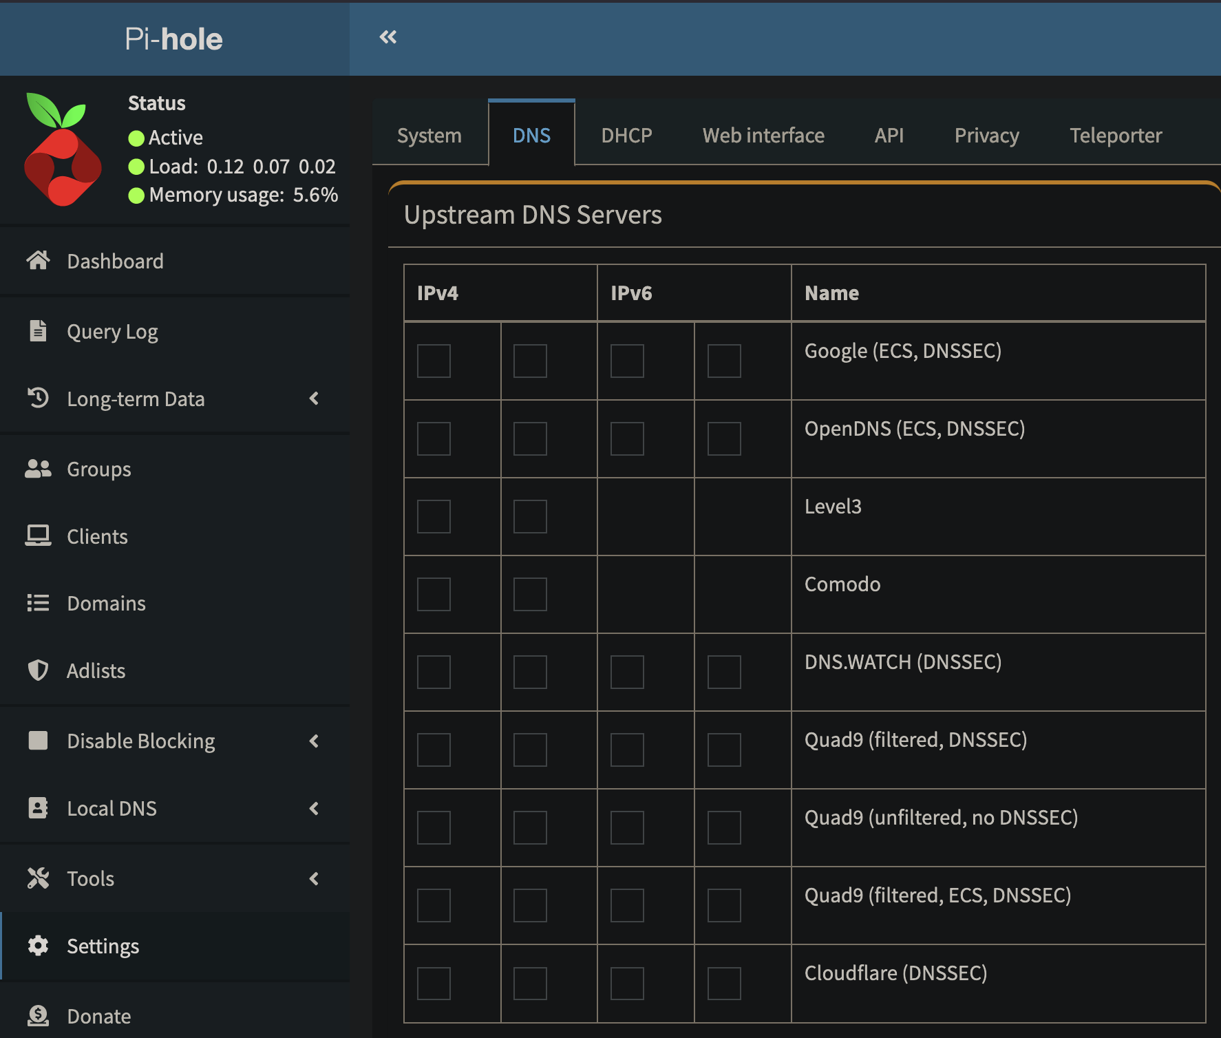Switch to the API tab

(889, 135)
